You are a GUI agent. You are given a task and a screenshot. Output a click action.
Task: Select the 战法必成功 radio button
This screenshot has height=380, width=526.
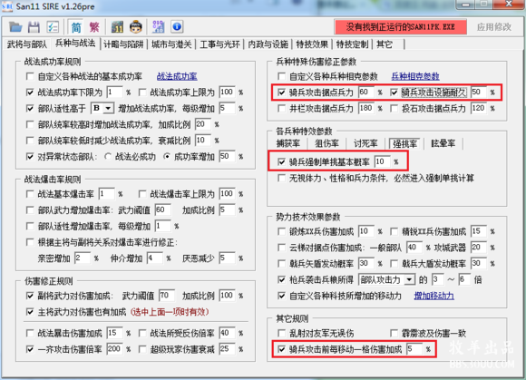108,156
